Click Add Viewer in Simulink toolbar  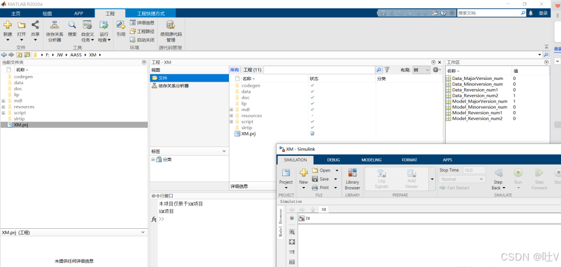[x=411, y=179]
